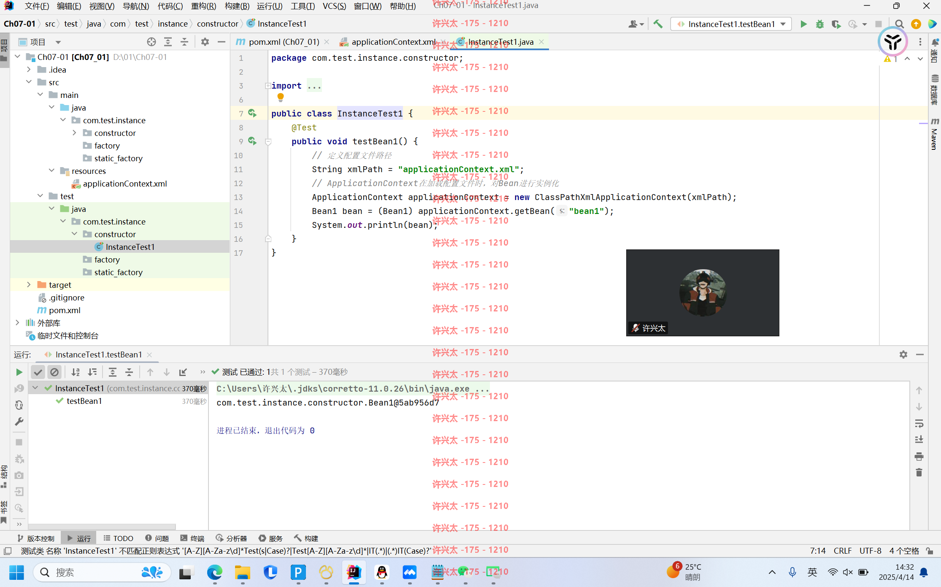The height and width of the screenshot is (587, 941).
Task: Expand the folded import block
Action: pos(268,86)
